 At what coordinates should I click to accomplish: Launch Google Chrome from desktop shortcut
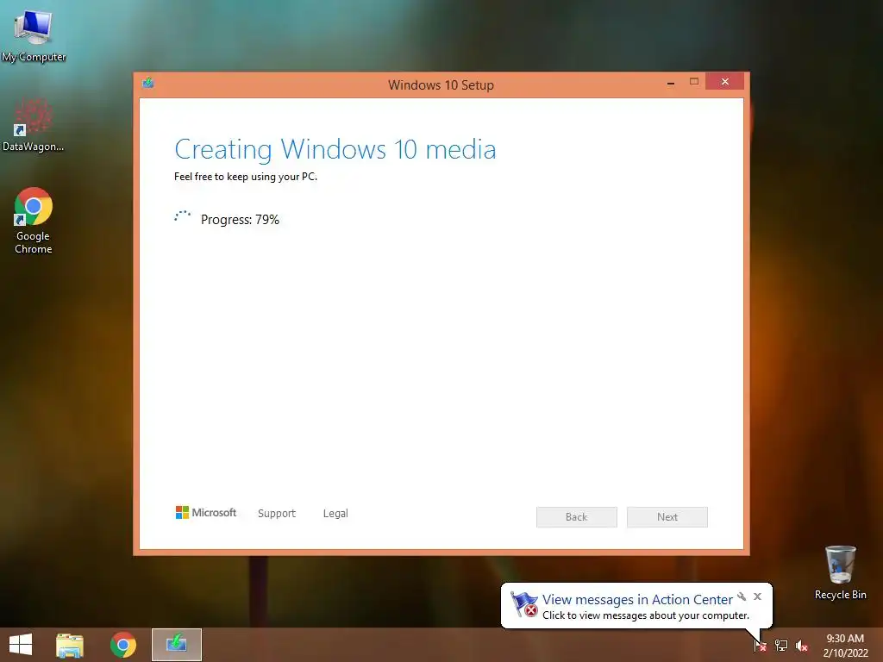pos(34,221)
